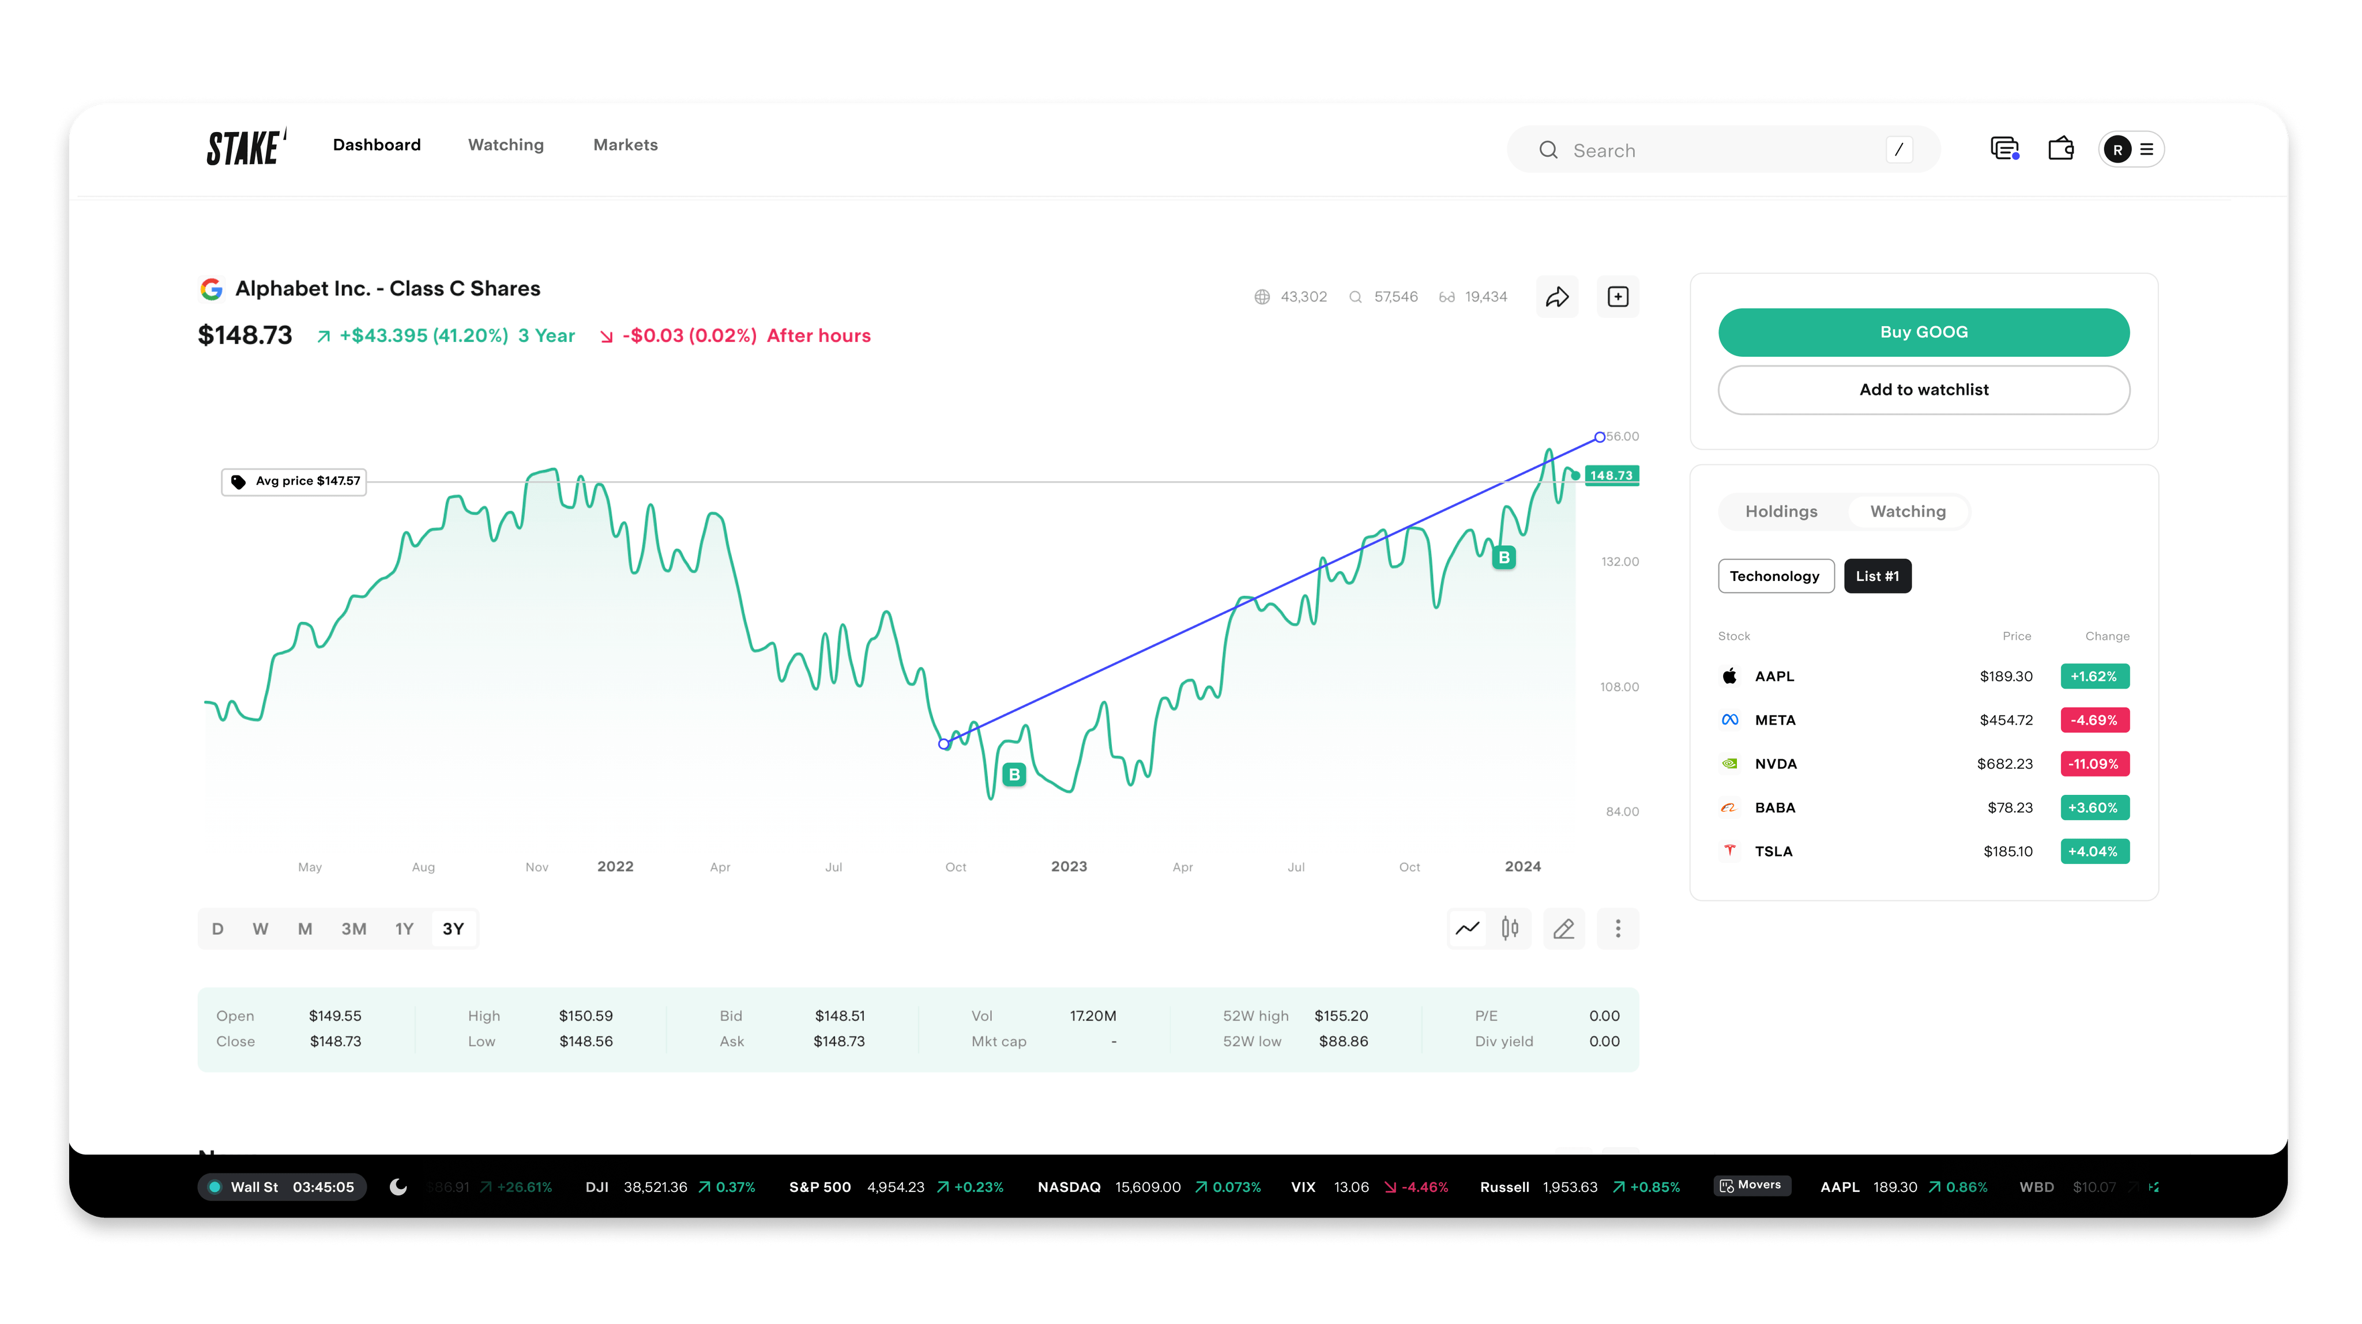The image size is (2362, 1324).
Task: Click Add to watchlist button
Action: coord(1924,390)
